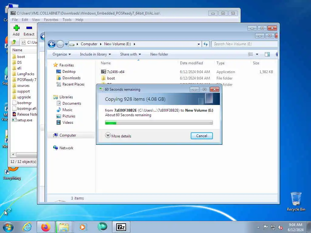This screenshot has width=311, height=233.
Task: Open the Windows Start menu
Action: pyautogui.click(x=8, y=227)
